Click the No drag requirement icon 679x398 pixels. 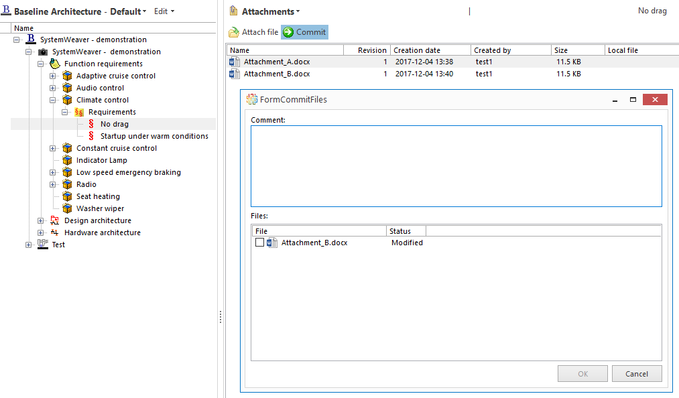(x=92, y=123)
